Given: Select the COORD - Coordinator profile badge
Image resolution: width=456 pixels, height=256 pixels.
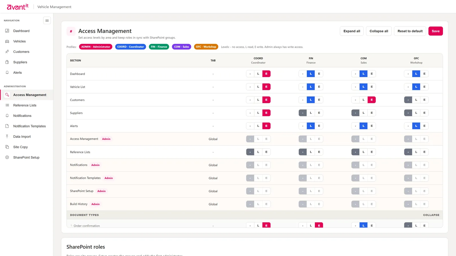Looking at the screenshot, I should [131, 47].
